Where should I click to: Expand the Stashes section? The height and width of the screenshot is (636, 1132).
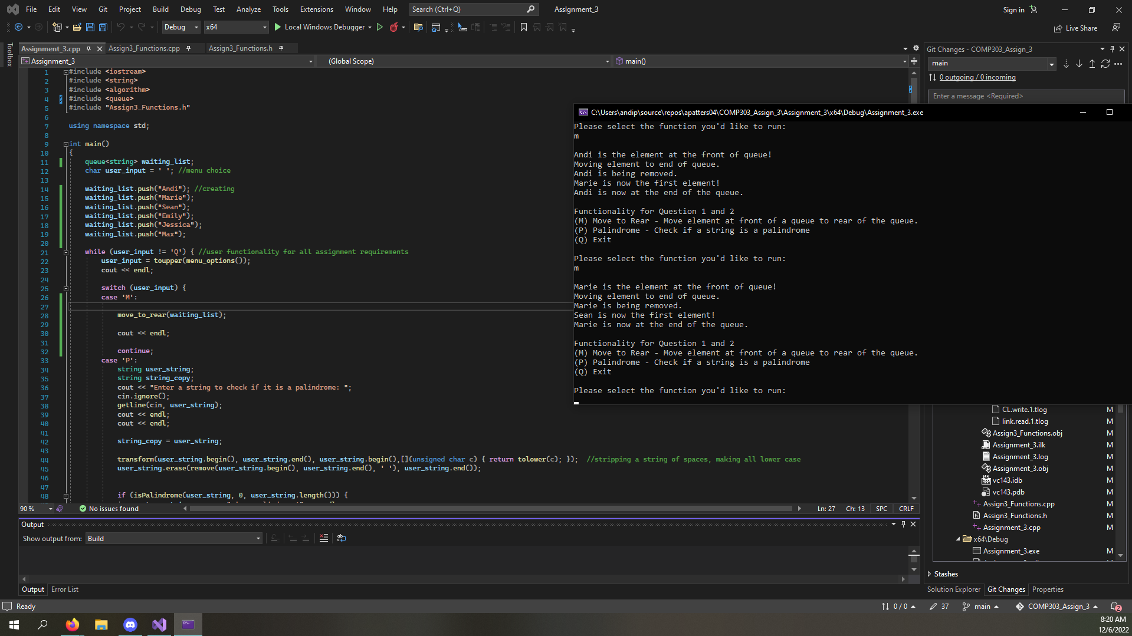click(x=930, y=574)
